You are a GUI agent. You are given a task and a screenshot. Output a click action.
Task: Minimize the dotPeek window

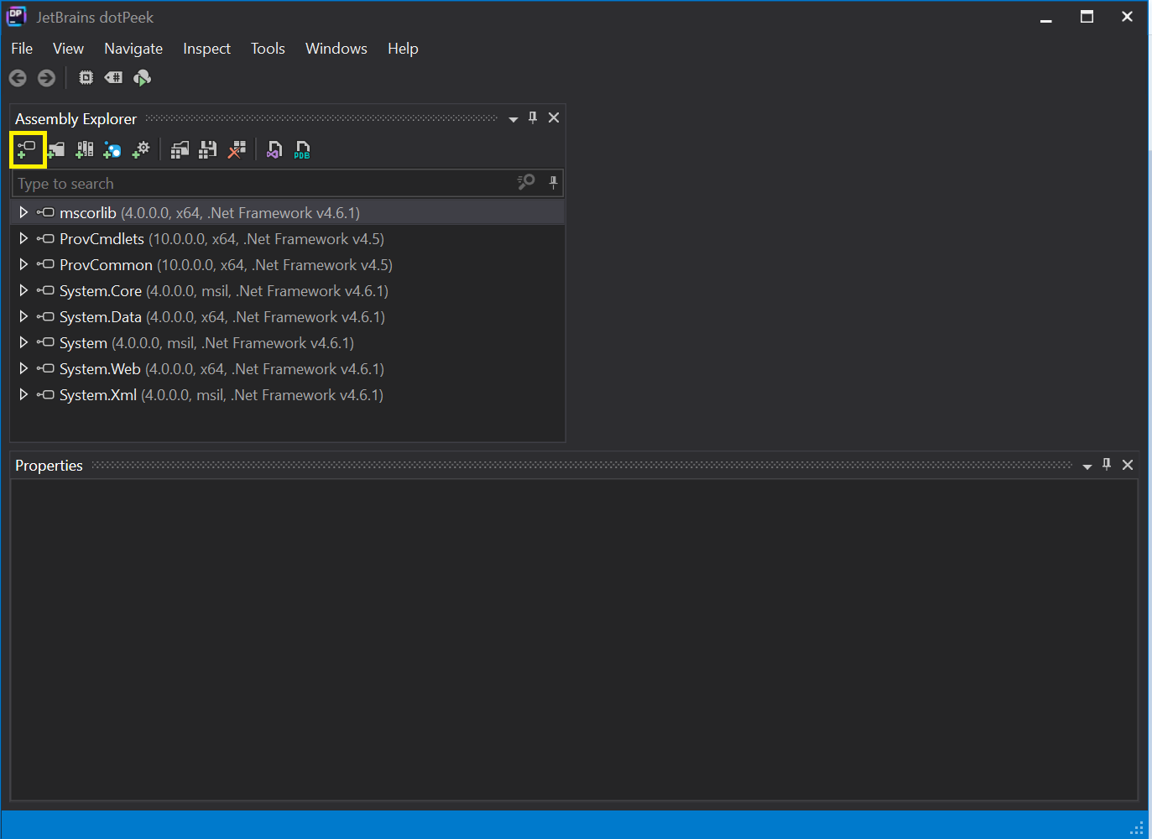pos(1046,18)
